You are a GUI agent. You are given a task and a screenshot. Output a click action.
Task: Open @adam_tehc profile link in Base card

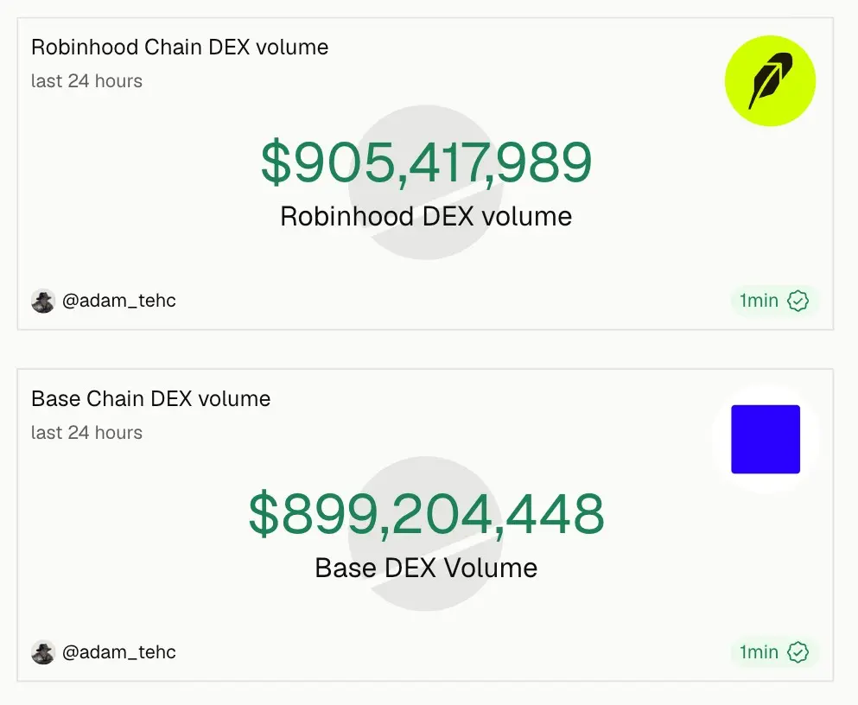coord(118,652)
